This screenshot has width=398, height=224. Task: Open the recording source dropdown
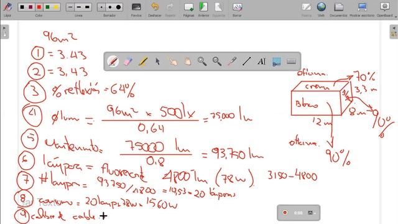tap(312, 213)
